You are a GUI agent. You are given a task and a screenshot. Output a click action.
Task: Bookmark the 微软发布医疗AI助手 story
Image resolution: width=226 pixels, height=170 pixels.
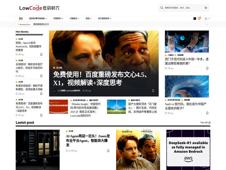(41, 76)
